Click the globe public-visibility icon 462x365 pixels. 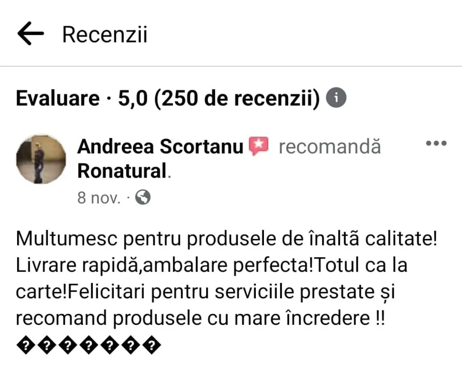point(143,197)
